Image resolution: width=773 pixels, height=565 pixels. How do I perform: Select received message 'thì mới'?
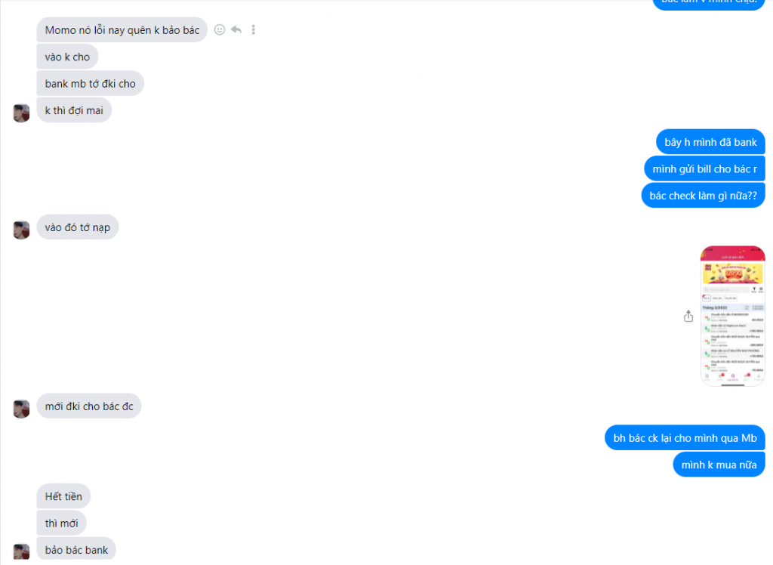click(x=62, y=523)
